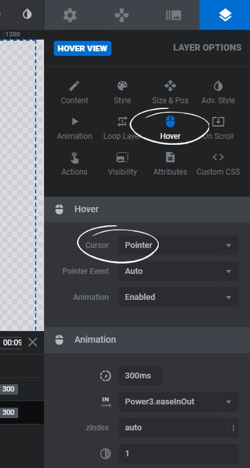
Task: Select the Hover mouse section
Action: 170,129
